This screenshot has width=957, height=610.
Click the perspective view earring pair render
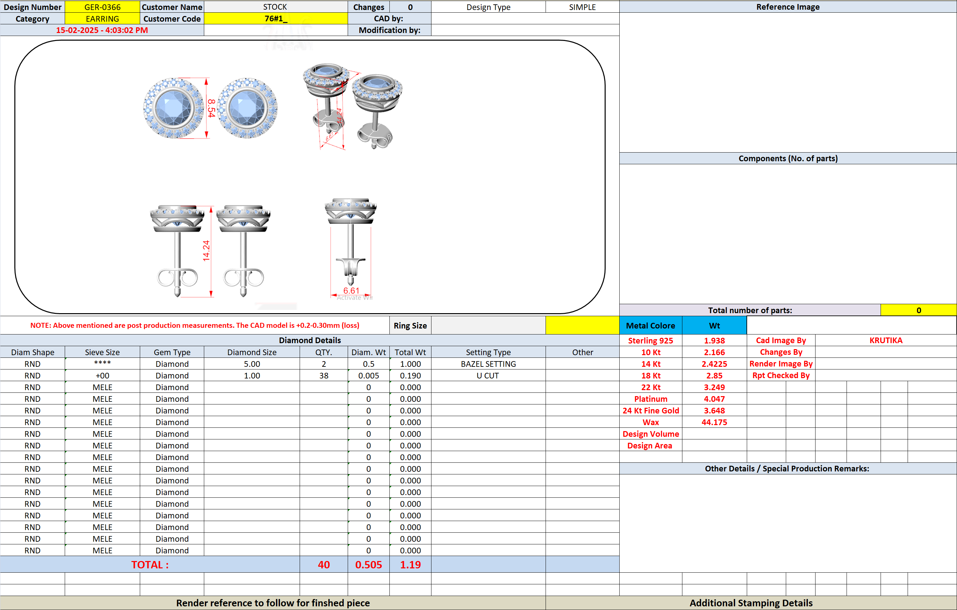[x=352, y=106]
